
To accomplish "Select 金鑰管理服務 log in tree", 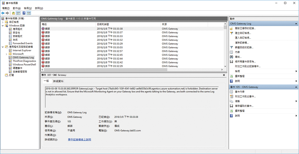I will pos(20,71).
